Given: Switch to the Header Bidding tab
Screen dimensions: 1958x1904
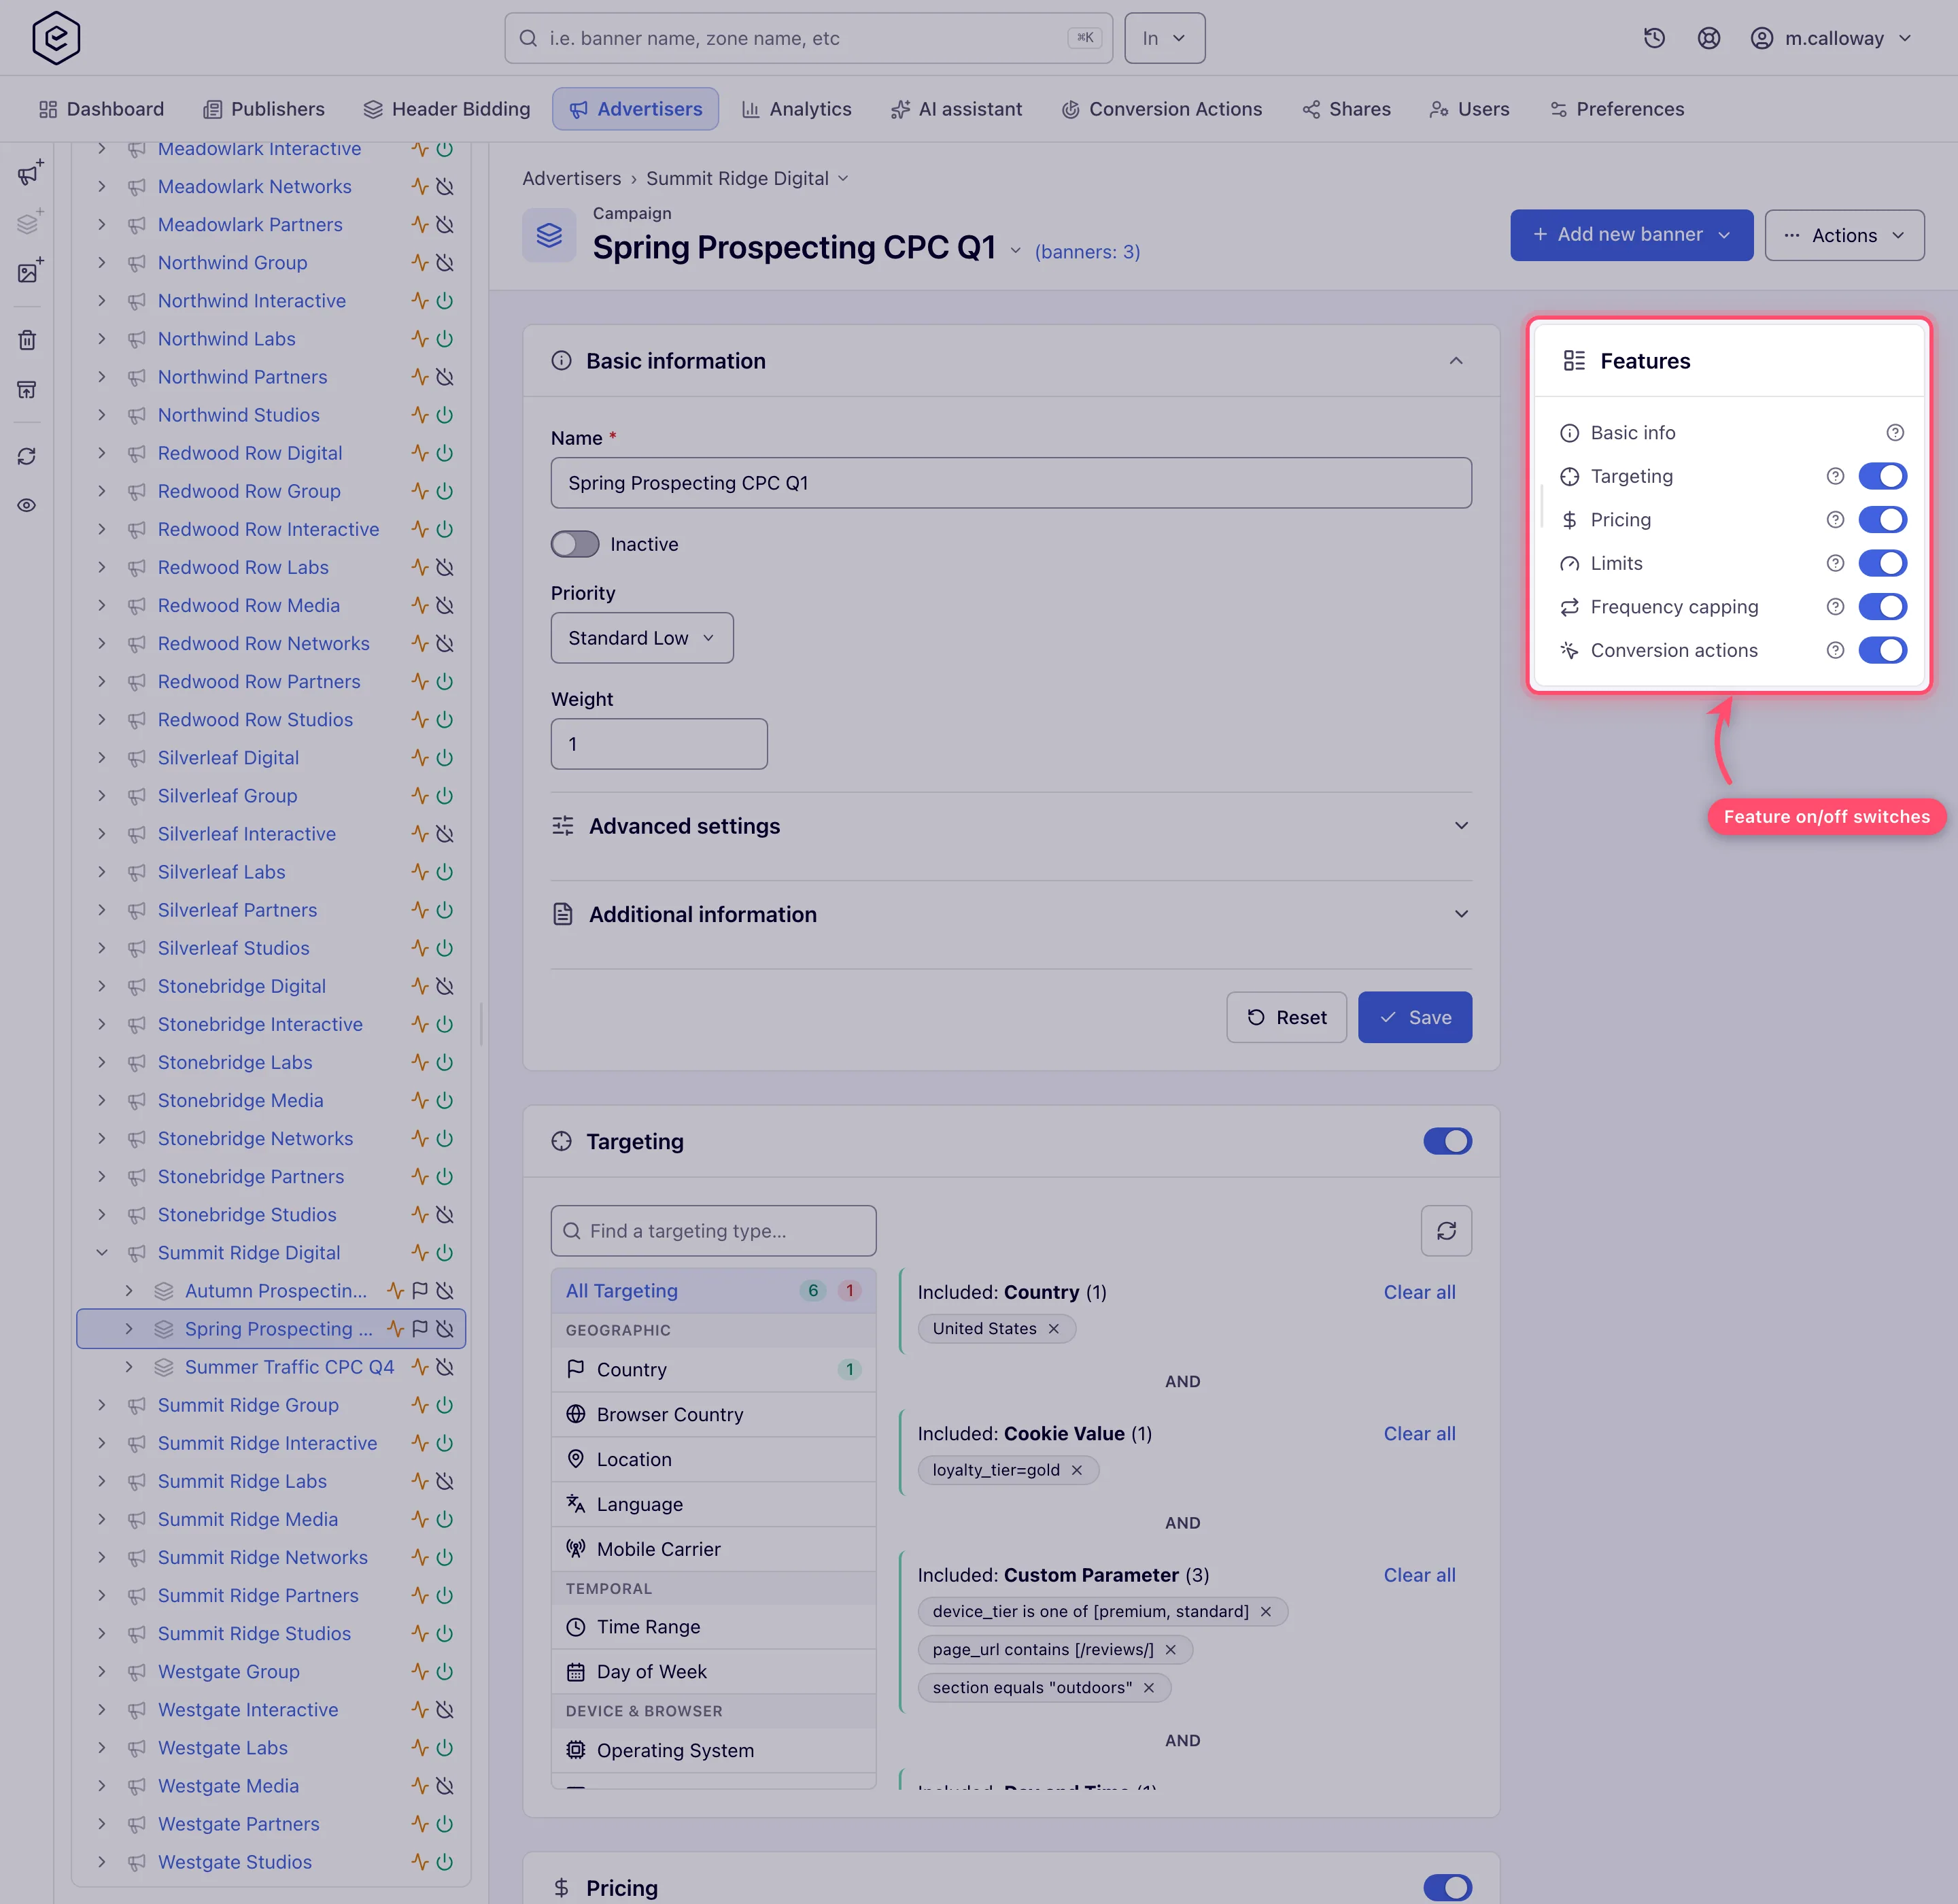Looking at the screenshot, I should pyautogui.click(x=446, y=109).
